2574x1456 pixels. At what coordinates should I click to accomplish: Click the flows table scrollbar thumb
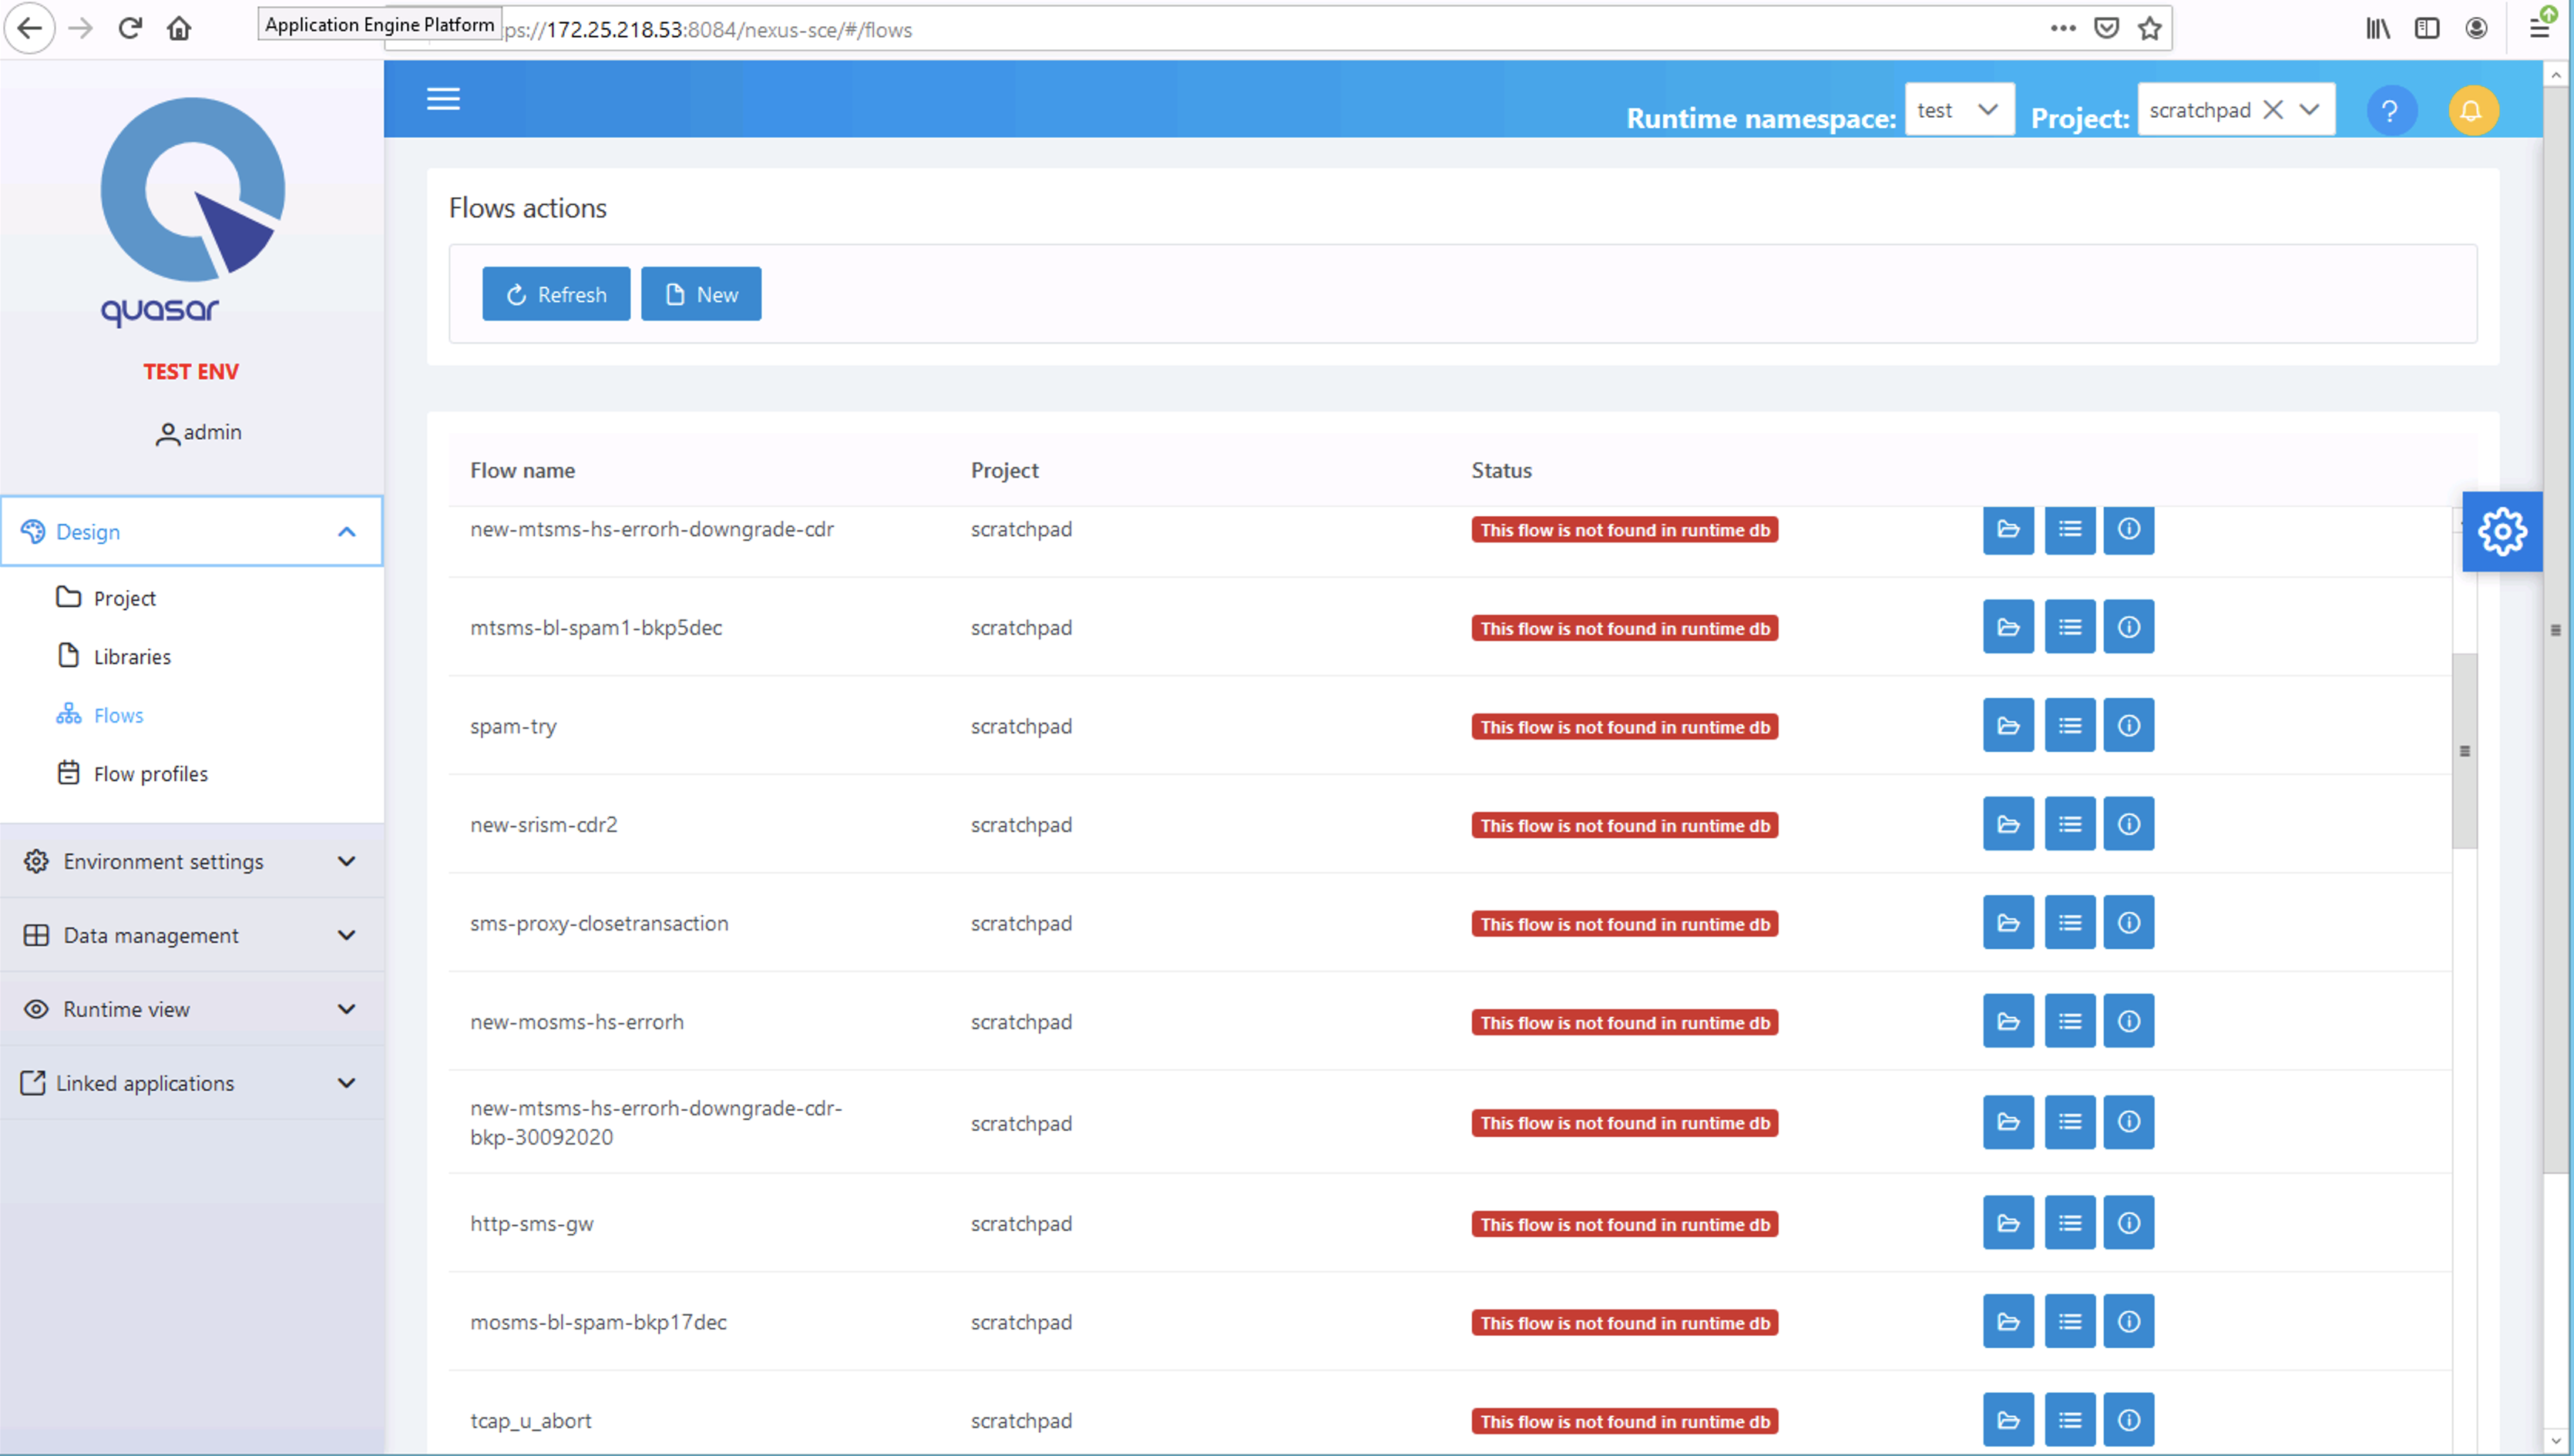(2464, 751)
